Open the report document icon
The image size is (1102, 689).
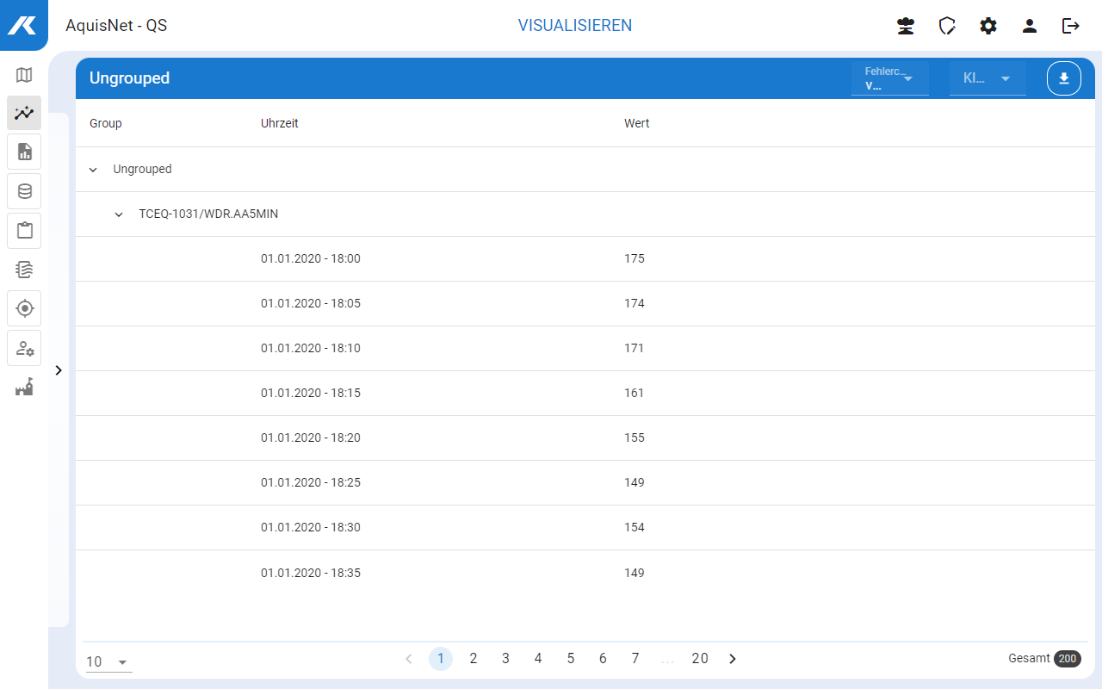pos(24,152)
